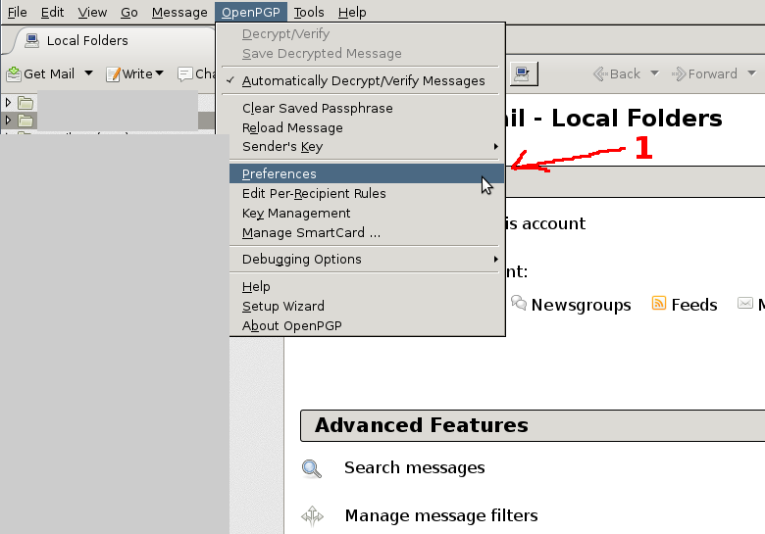Click the Search messages link
The image size is (765, 534).
click(414, 468)
